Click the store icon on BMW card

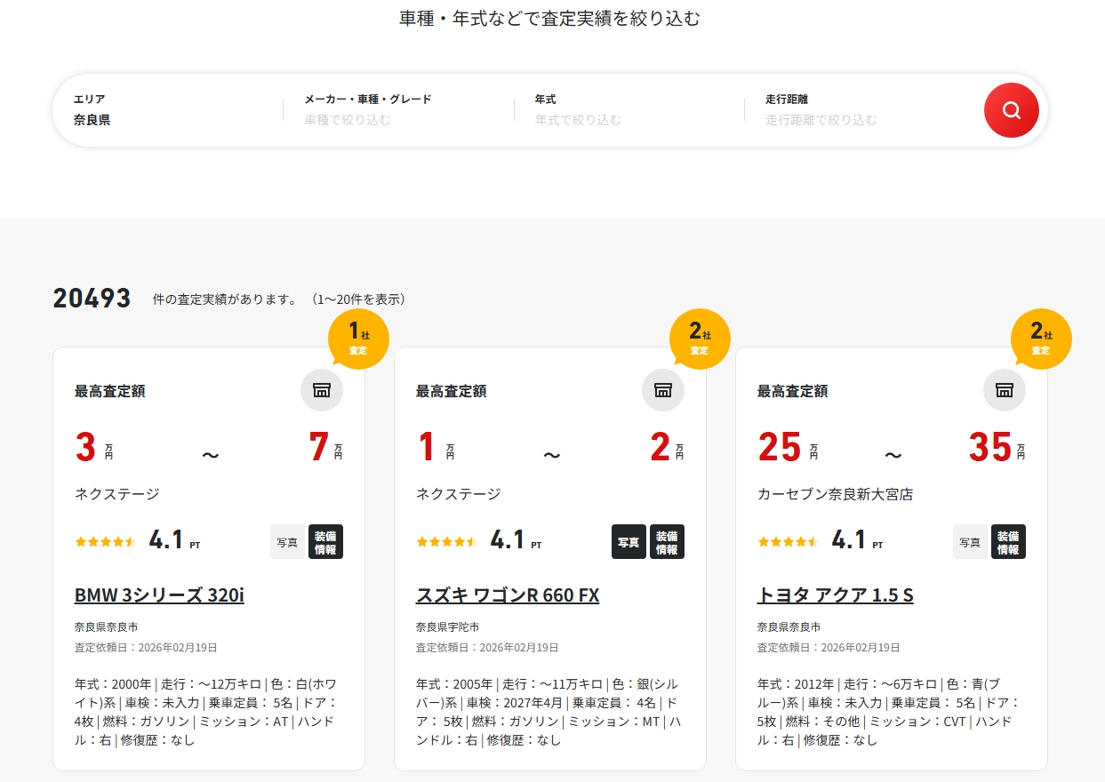[x=321, y=390]
